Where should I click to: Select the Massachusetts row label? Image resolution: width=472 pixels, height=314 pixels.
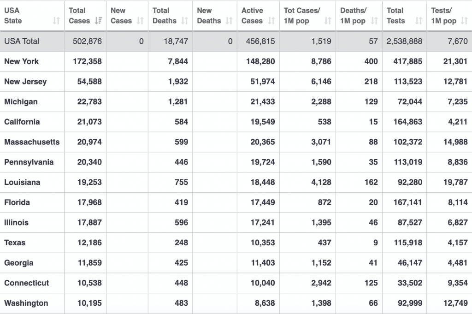pos(32,142)
